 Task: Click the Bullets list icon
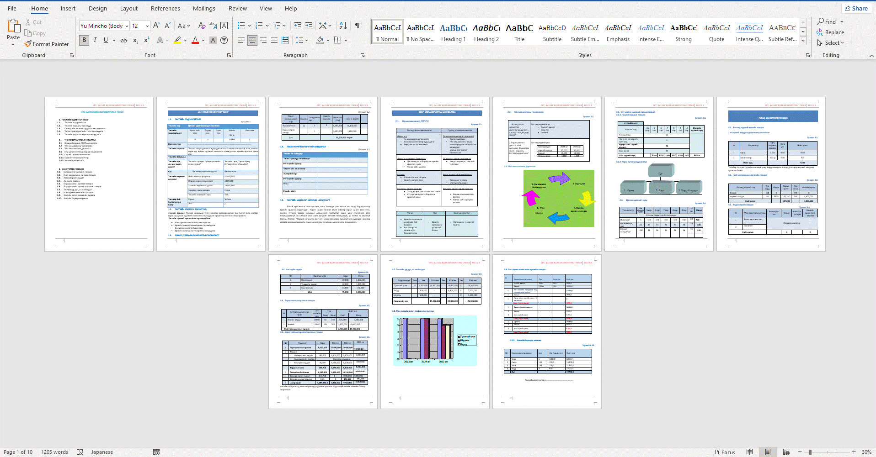tap(241, 26)
